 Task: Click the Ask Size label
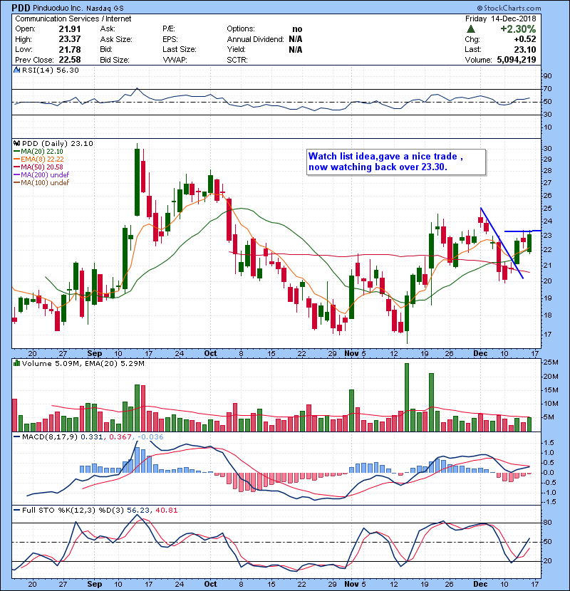(116, 39)
